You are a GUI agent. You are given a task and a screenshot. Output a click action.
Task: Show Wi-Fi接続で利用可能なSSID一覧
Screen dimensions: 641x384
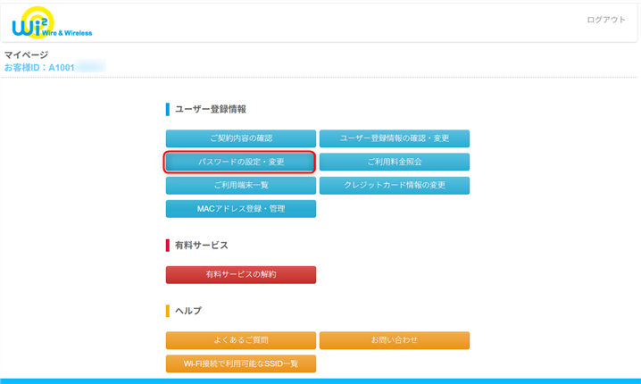point(241,363)
